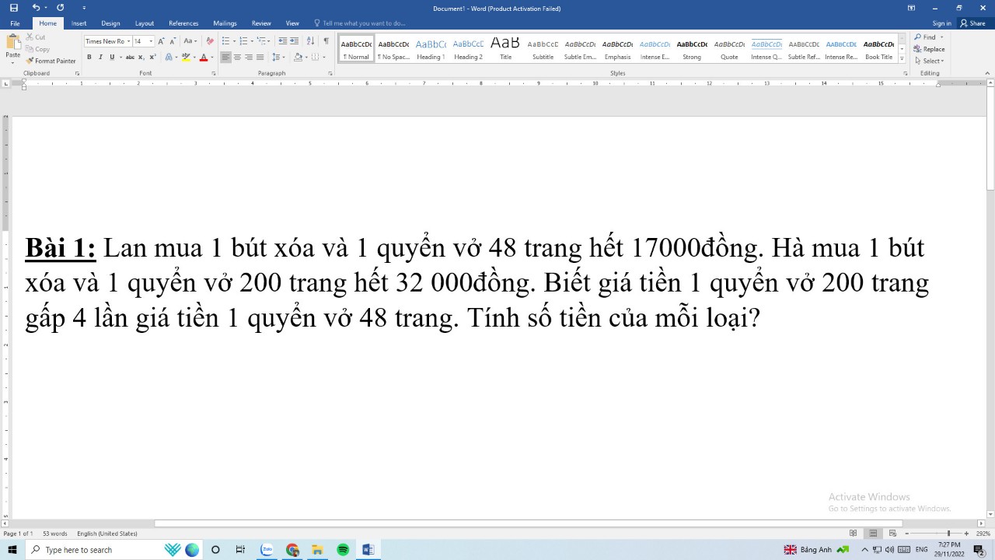Toggle bold formatting
This screenshot has width=995, height=560.
(x=89, y=57)
